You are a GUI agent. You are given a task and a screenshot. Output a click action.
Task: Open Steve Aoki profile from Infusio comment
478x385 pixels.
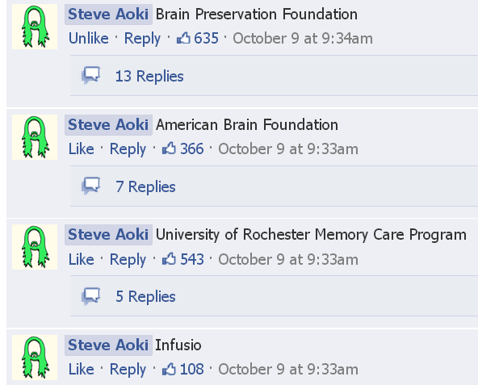(x=108, y=345)
